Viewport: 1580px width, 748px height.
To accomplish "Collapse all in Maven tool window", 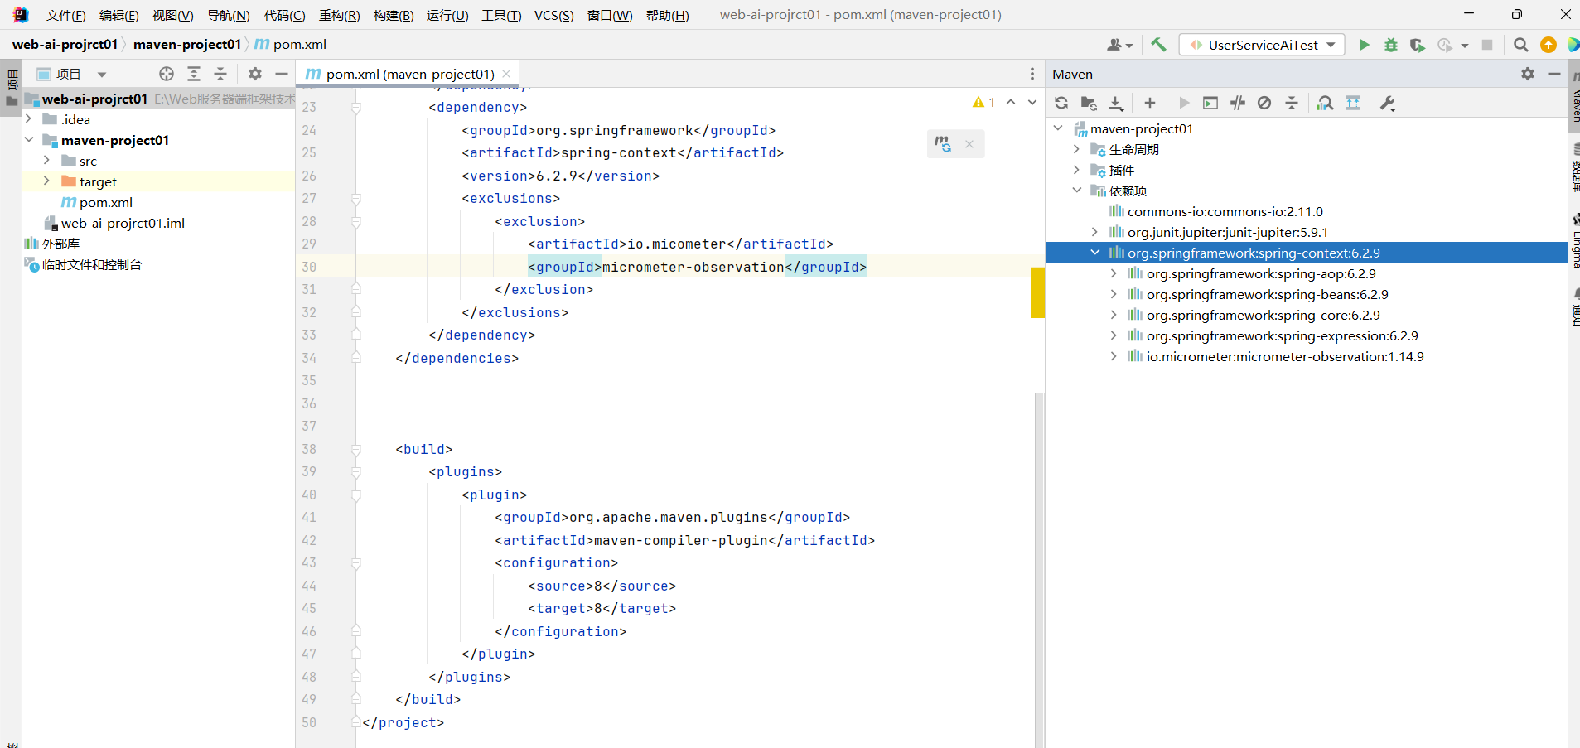I will click(x=1292, y=103).
